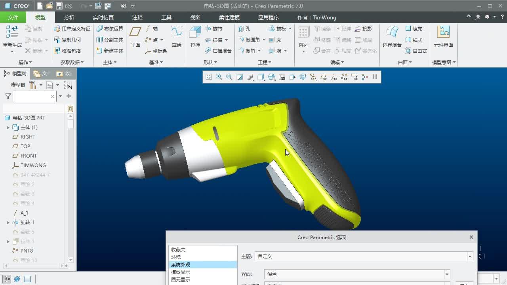Click the Undo arrow icon

(69, 6)
